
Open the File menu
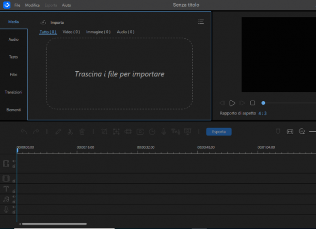click(17, 5)
